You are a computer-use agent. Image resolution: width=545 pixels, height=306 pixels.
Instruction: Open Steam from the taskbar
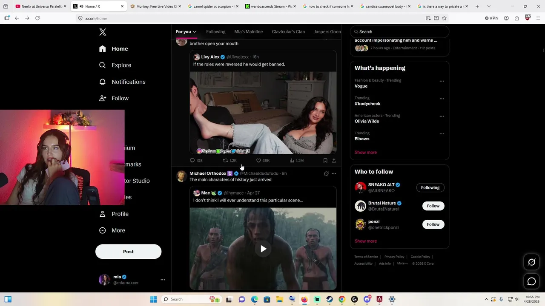tap(329, 299)
